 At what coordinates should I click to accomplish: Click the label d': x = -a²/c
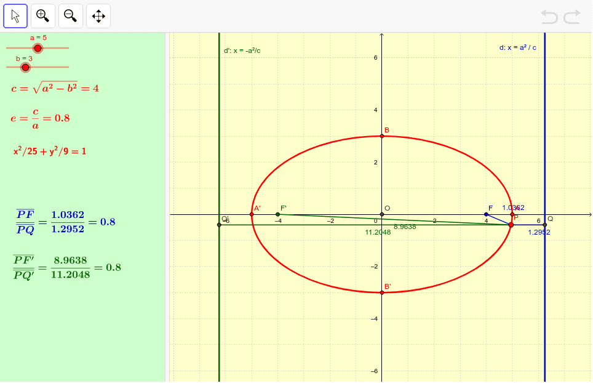pyautogui.click(x=242, y=50)
